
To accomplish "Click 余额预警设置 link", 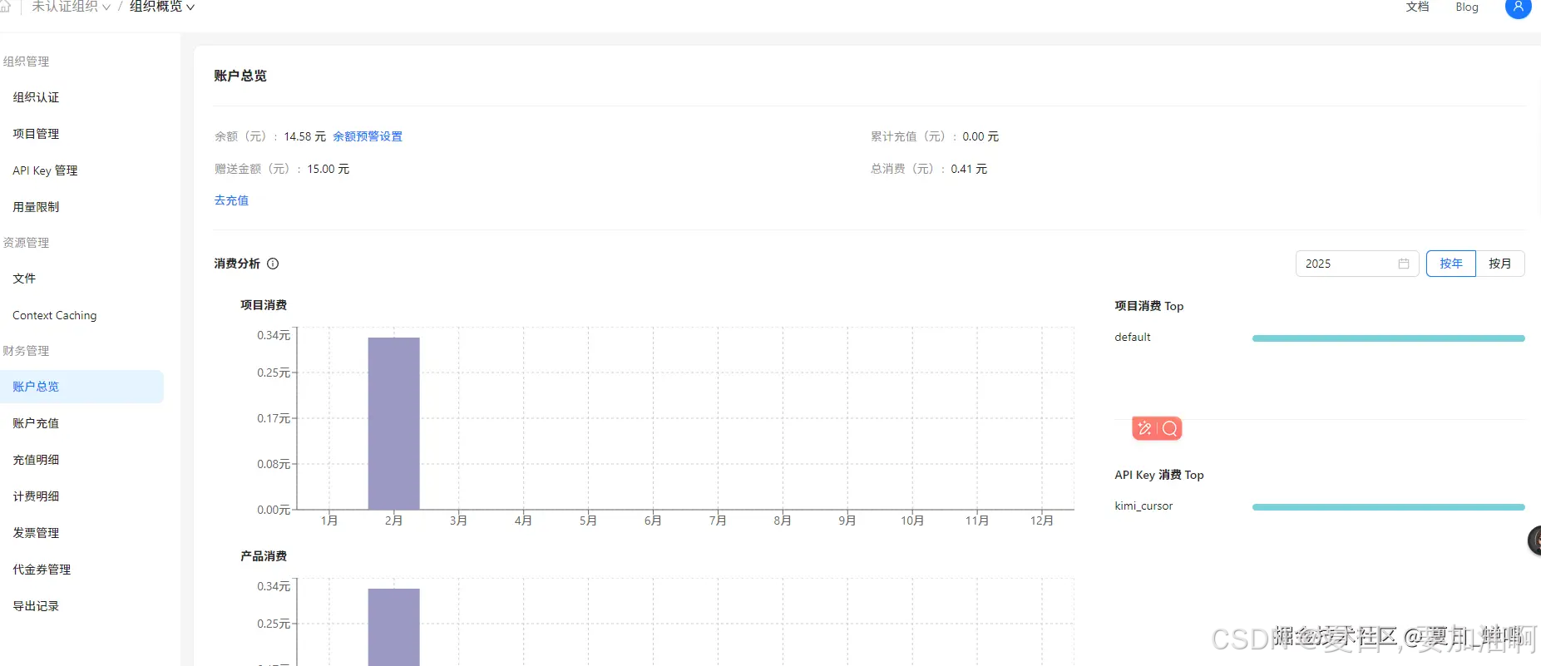I will point(368,136).
